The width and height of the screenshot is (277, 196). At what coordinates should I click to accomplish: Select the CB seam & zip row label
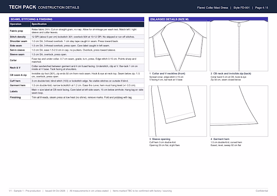point(18,75)
